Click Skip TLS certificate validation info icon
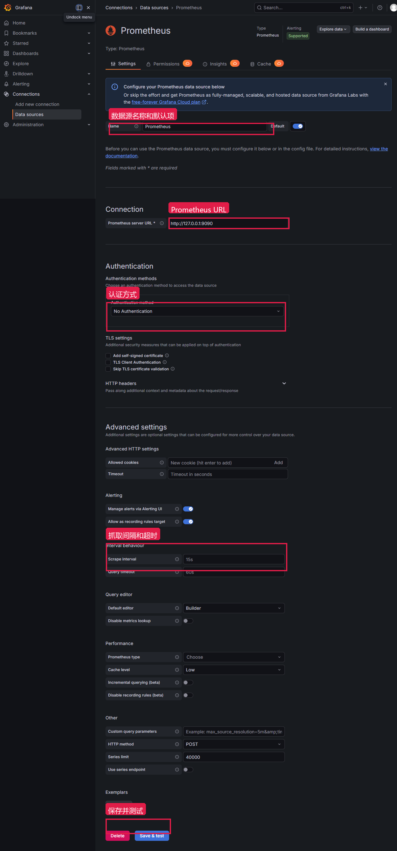Image resolution: width=397 pixels, height=851 pixels. (172, 369)
